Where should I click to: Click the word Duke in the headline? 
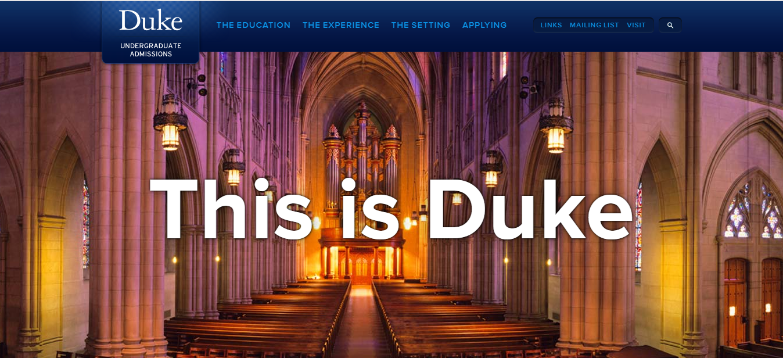pos(529,210)
